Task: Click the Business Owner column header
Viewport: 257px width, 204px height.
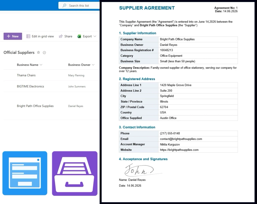Action: [x=79, y=65]
